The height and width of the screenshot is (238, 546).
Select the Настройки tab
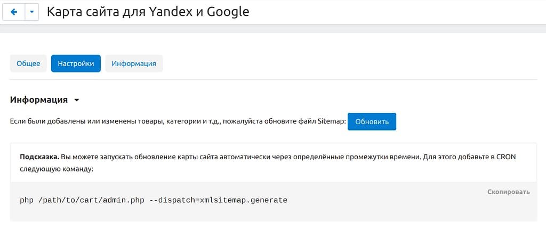pos(76,63)
